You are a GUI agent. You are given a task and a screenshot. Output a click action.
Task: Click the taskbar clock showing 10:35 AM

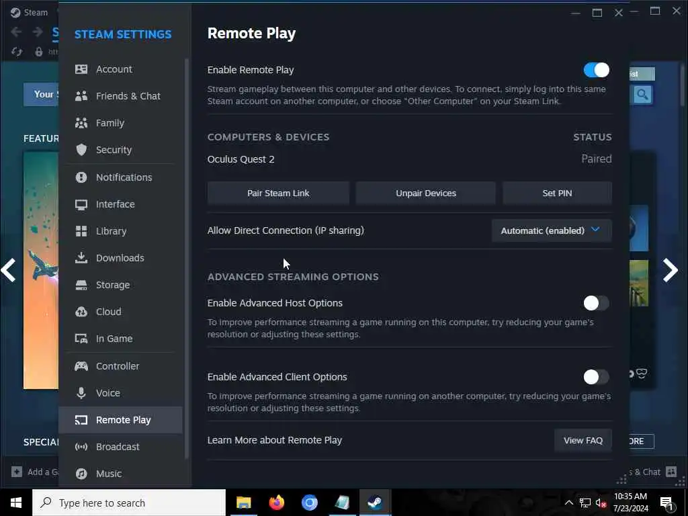pos(630,503)
